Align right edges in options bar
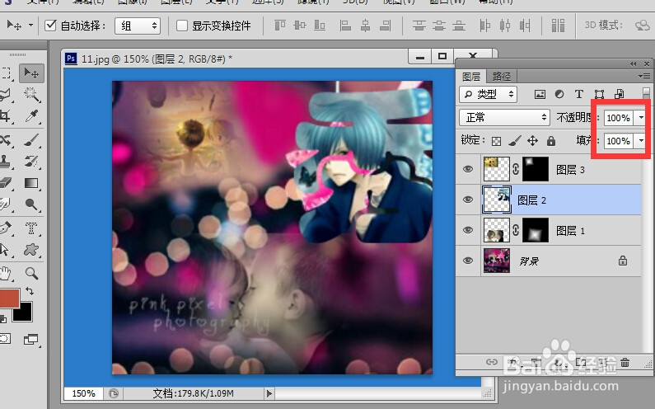 [x=385, y=26]
